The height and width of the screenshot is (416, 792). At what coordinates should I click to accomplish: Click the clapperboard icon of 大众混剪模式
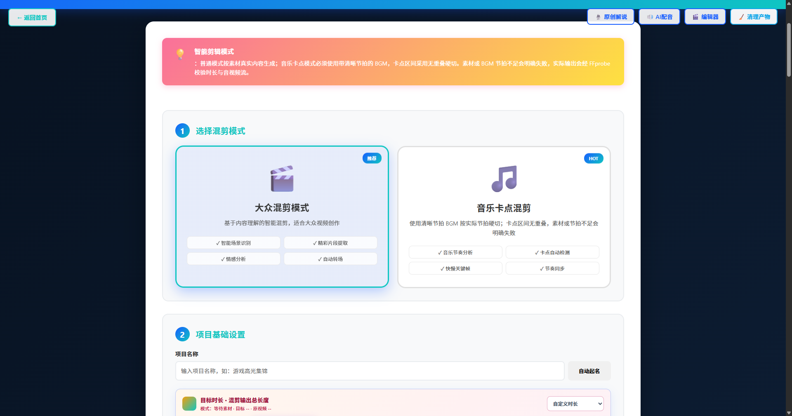coord(282,179)
